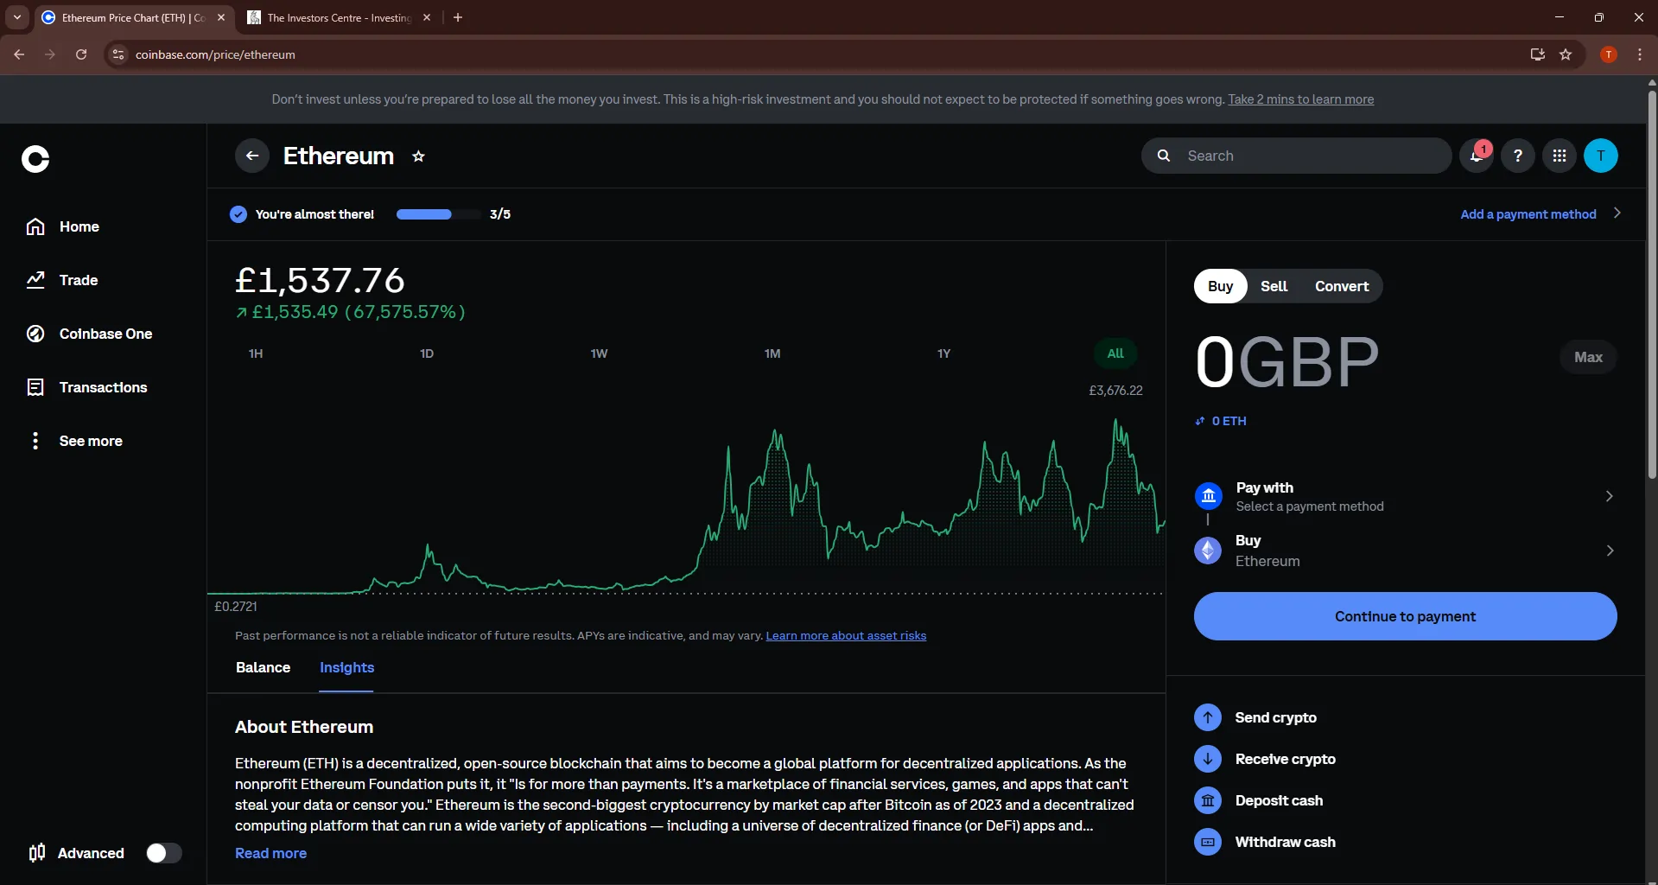Click the Ethereum asset icon

[x=1208, y=551]
